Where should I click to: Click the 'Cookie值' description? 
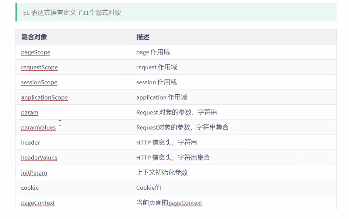[x=149, y=188]
